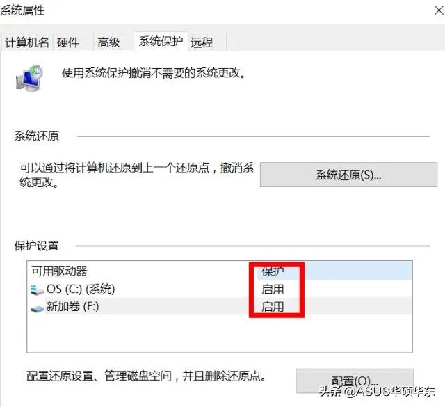This screenshot has width=445, height=407.
Task: Click the 系统属性 window title
Action: pos(22,10)
